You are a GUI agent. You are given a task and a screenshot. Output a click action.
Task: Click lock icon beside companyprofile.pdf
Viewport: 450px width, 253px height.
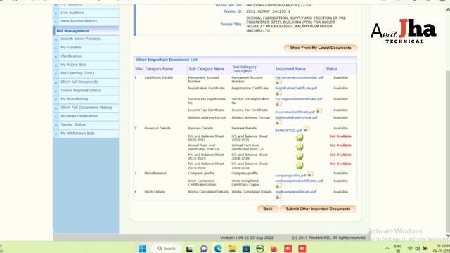tap(310, 174)
